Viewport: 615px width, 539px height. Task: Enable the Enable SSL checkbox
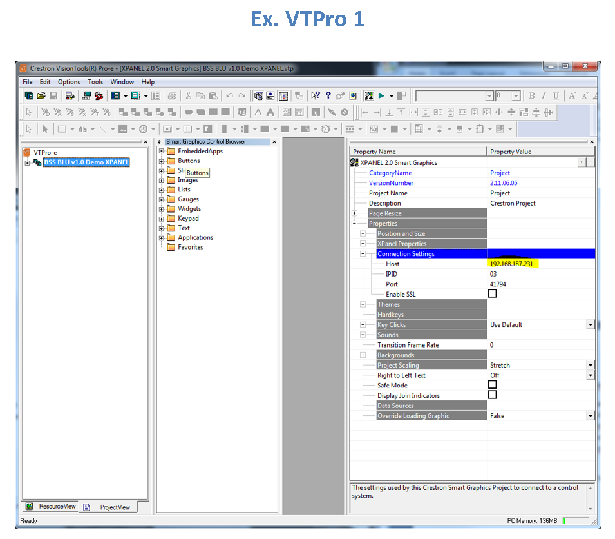[493, 294]
